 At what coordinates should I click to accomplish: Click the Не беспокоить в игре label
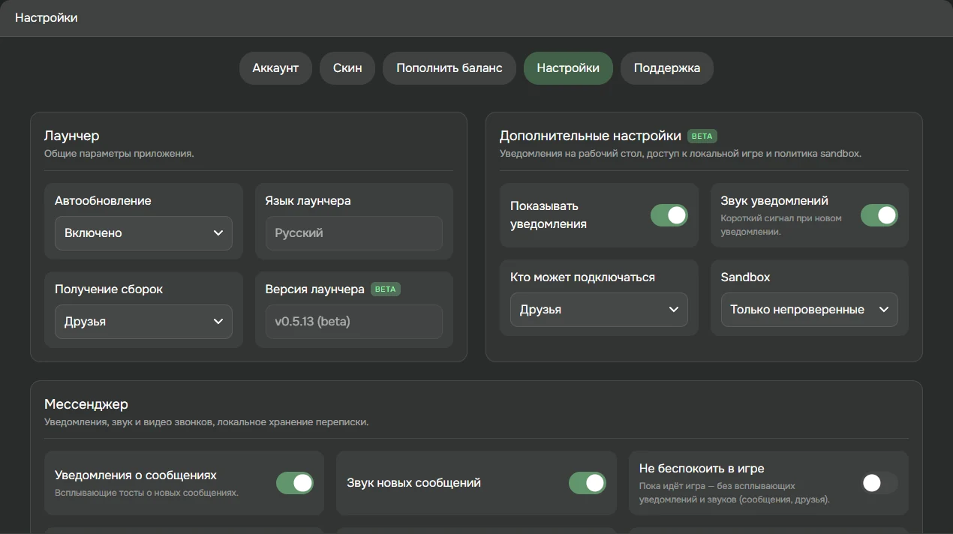702,469
